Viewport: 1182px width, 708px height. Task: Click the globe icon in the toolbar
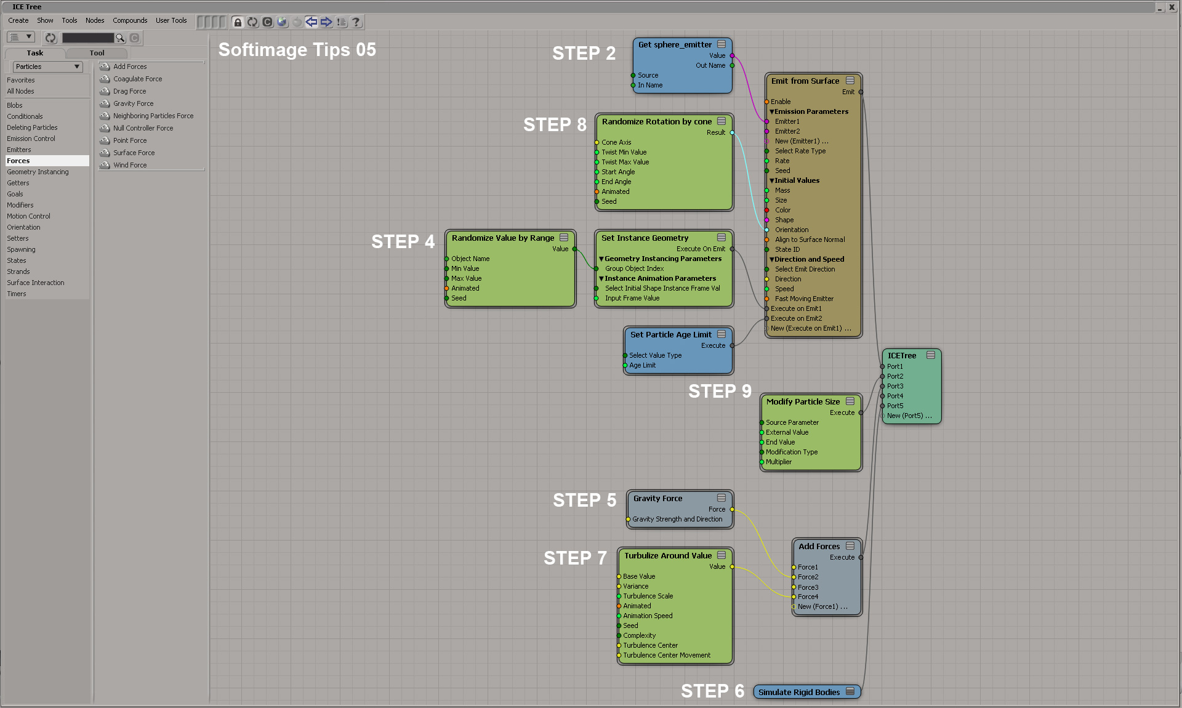(282, 22)
